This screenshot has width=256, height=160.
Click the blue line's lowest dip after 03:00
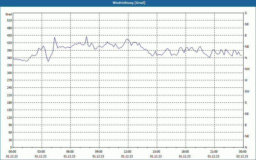coord(48,61)
